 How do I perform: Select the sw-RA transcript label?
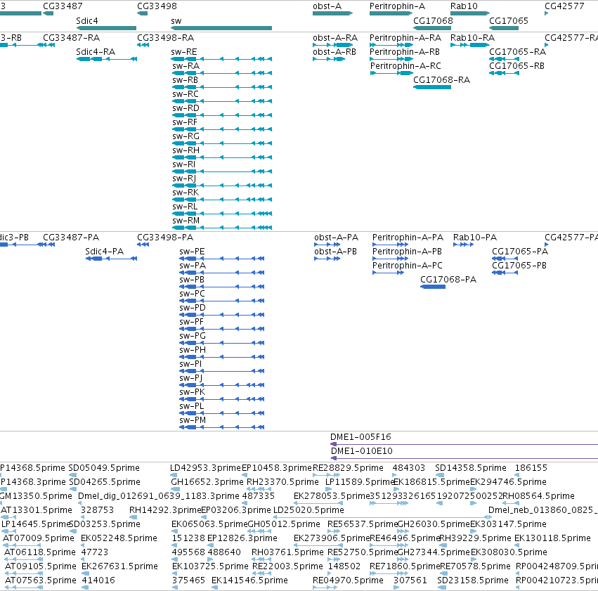coord(186,66)
